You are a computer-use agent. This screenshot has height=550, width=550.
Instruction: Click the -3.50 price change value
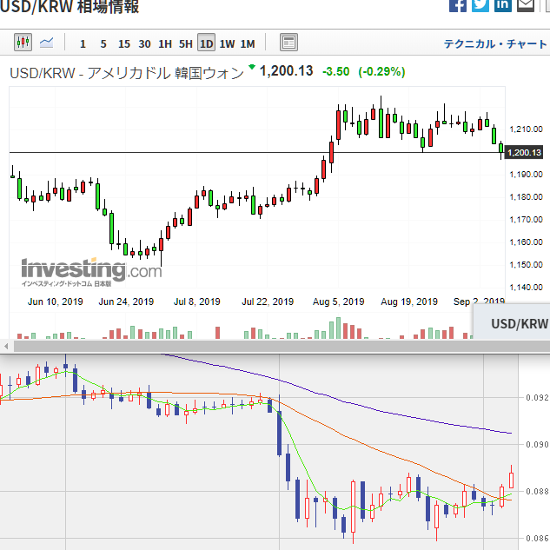click(x=335, y=71)
